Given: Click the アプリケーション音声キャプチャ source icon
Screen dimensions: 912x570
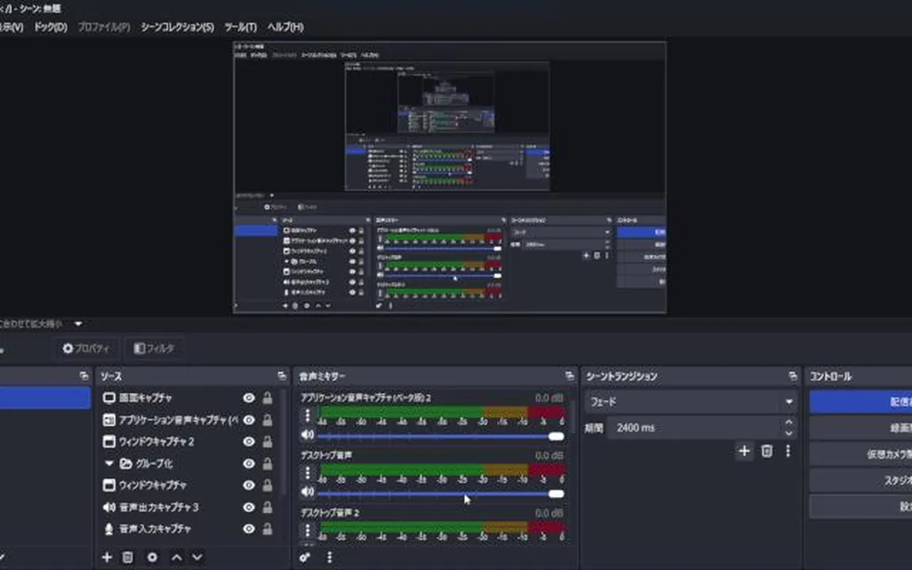Looking at the screenshot, I should coord(108,420).
